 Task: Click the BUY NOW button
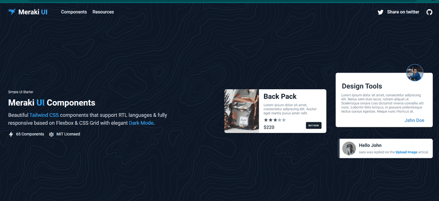(x=313, y=126)
